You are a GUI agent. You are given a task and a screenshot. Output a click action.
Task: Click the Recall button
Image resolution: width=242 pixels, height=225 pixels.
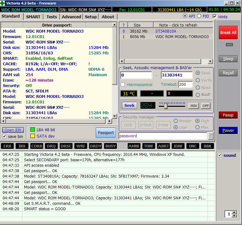(228, 73)
